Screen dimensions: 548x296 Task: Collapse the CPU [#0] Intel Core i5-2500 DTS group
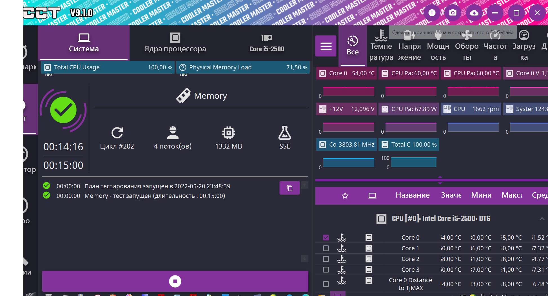pyautogui.click(x=542, y=219)
